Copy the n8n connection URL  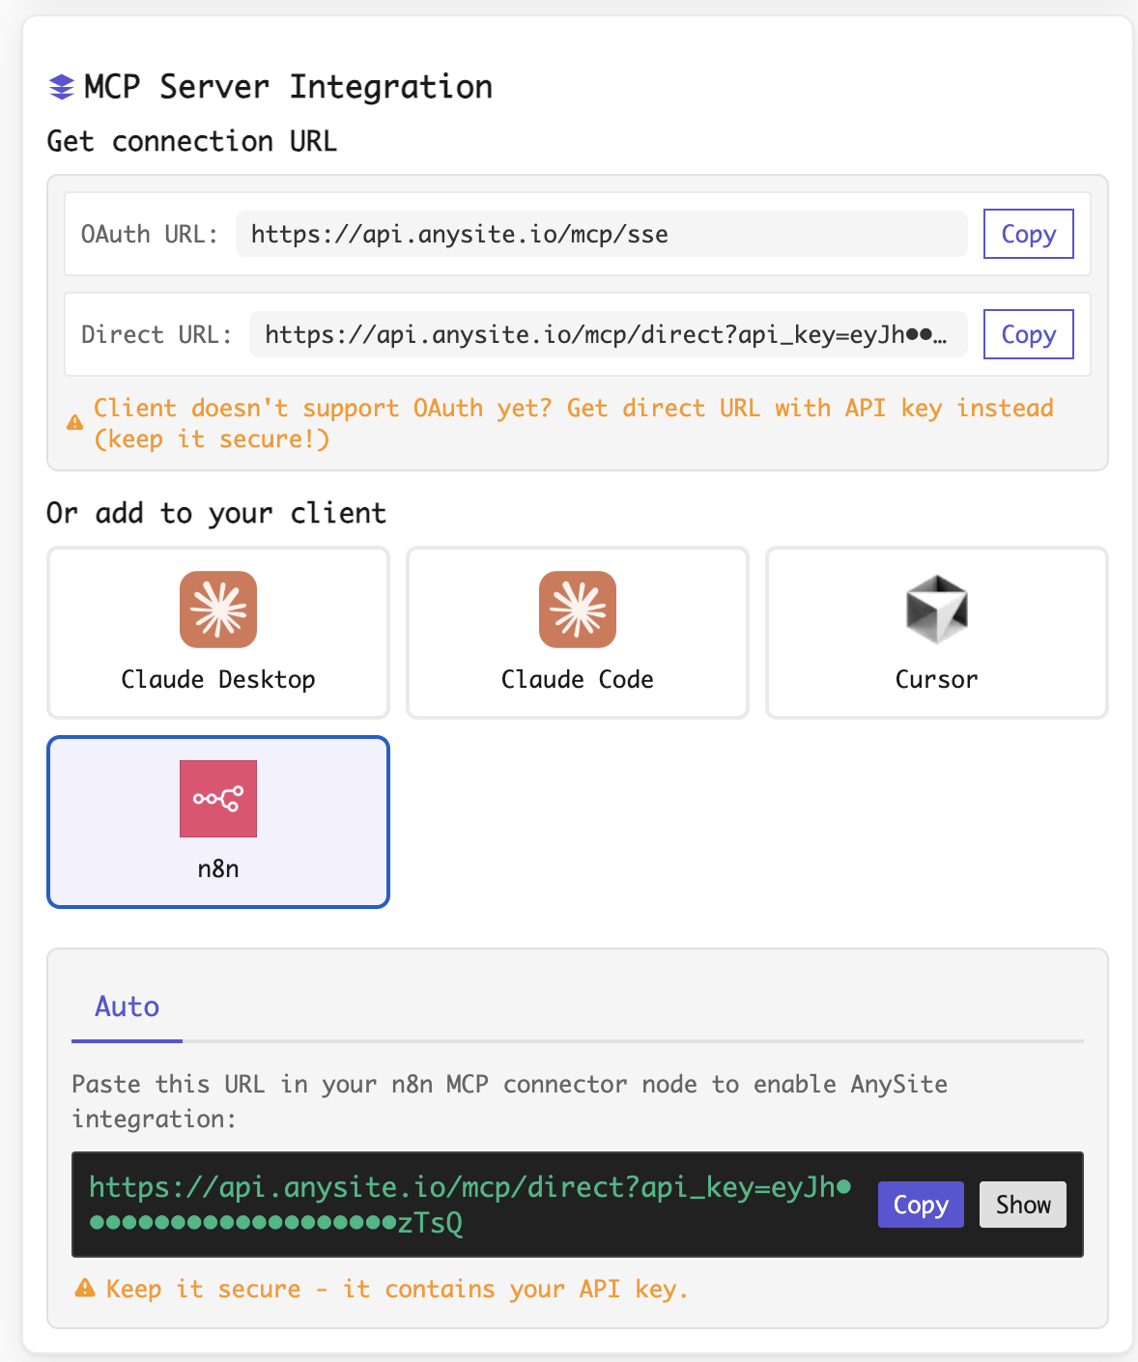(x=919, y=1205)
